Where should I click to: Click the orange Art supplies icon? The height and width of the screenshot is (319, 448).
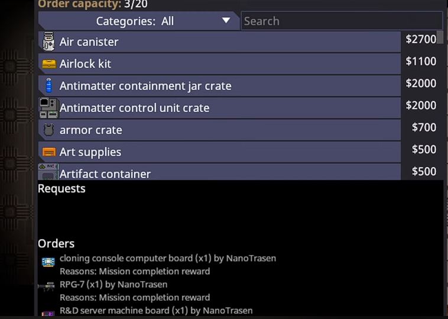tap(48, 152)
